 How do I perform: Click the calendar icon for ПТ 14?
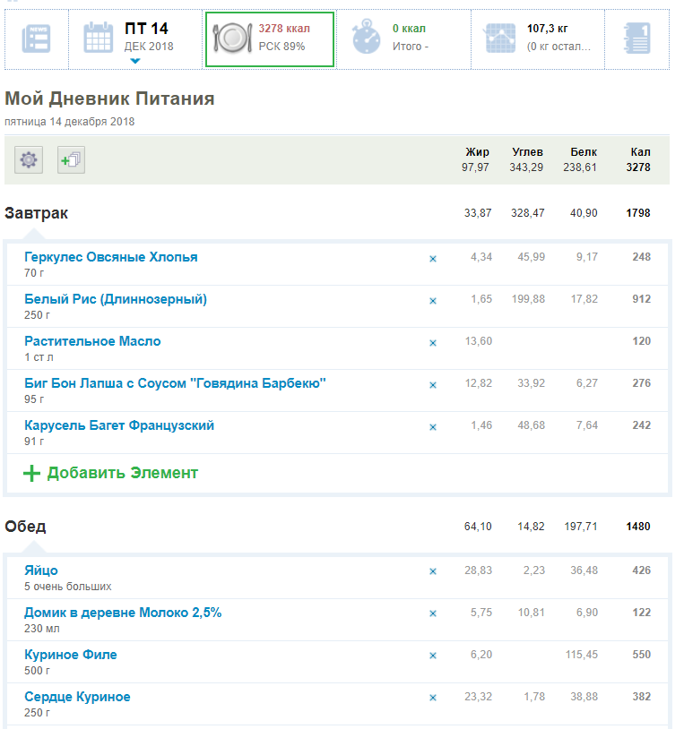[x=98, y=39]
